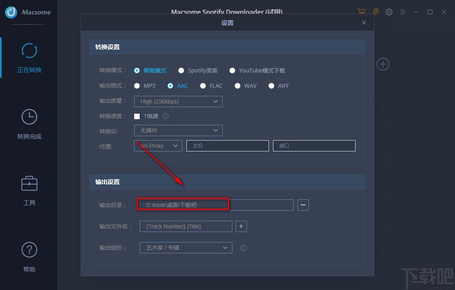
Task: Click the key registration icon
Action: tap(375, 12)
